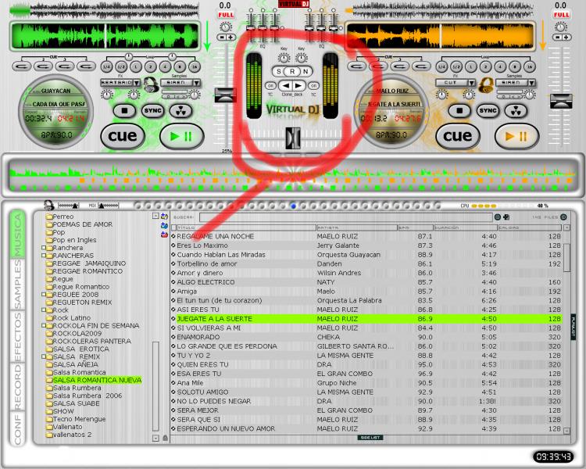Click the left Key knob in mixer

tap(284, 58)
